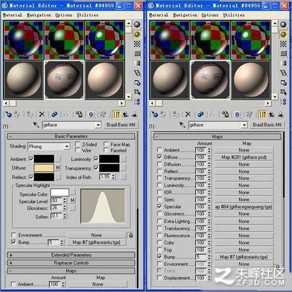This screenshot has height=292, width=292.
Task: Open the Navigation menu in left editor
Action: click(x=39, y=15)
